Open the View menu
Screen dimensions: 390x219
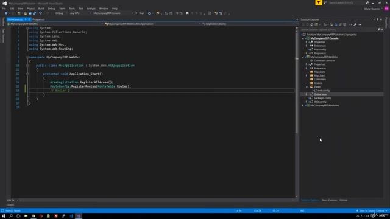click(x=20, y=9)
